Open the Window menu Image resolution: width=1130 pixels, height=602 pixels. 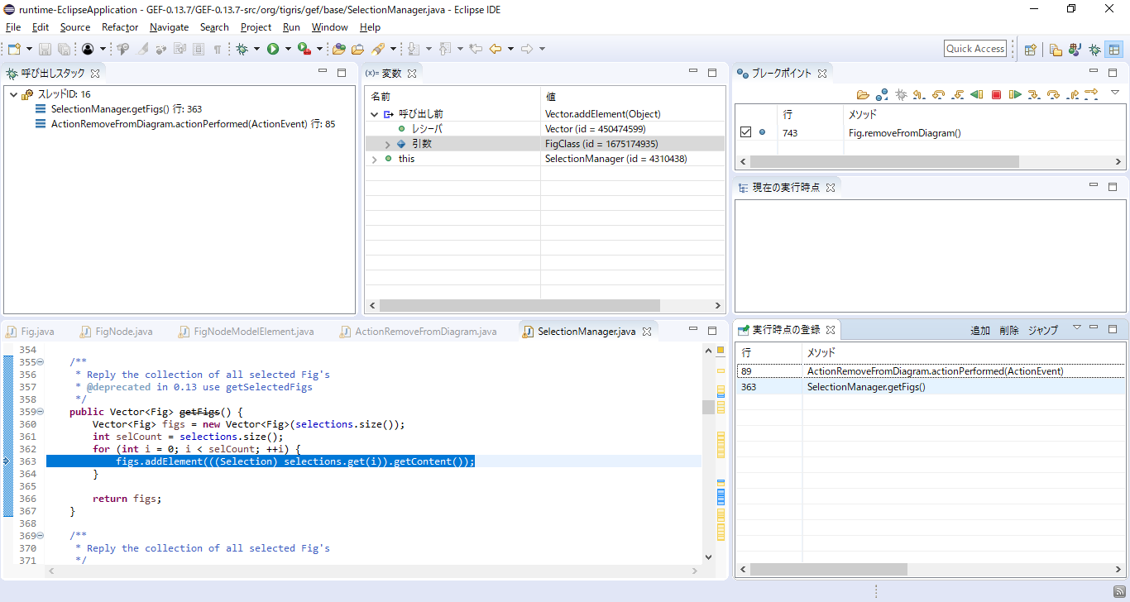tap(329, 27)
